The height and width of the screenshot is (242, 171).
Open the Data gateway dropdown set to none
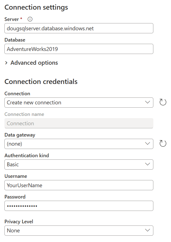click(79, 144)
